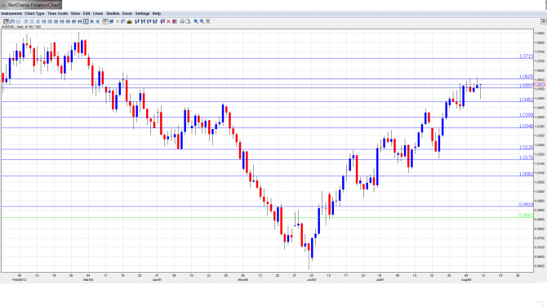Toggle the grid crosshair toolbar icon

(105, 21)
